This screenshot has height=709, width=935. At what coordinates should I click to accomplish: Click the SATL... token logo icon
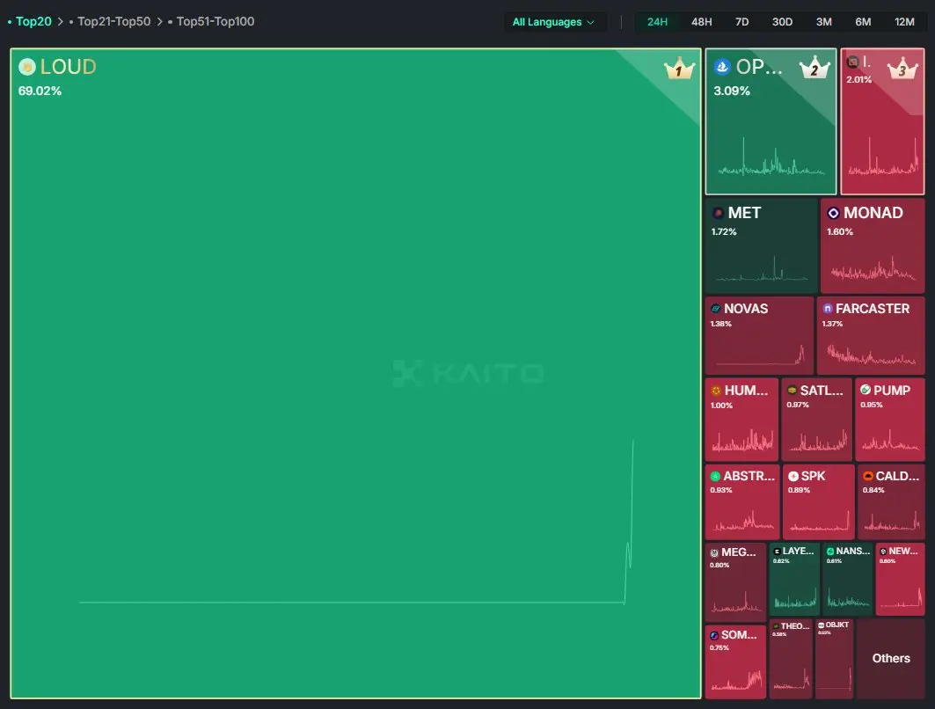point(792,390)
